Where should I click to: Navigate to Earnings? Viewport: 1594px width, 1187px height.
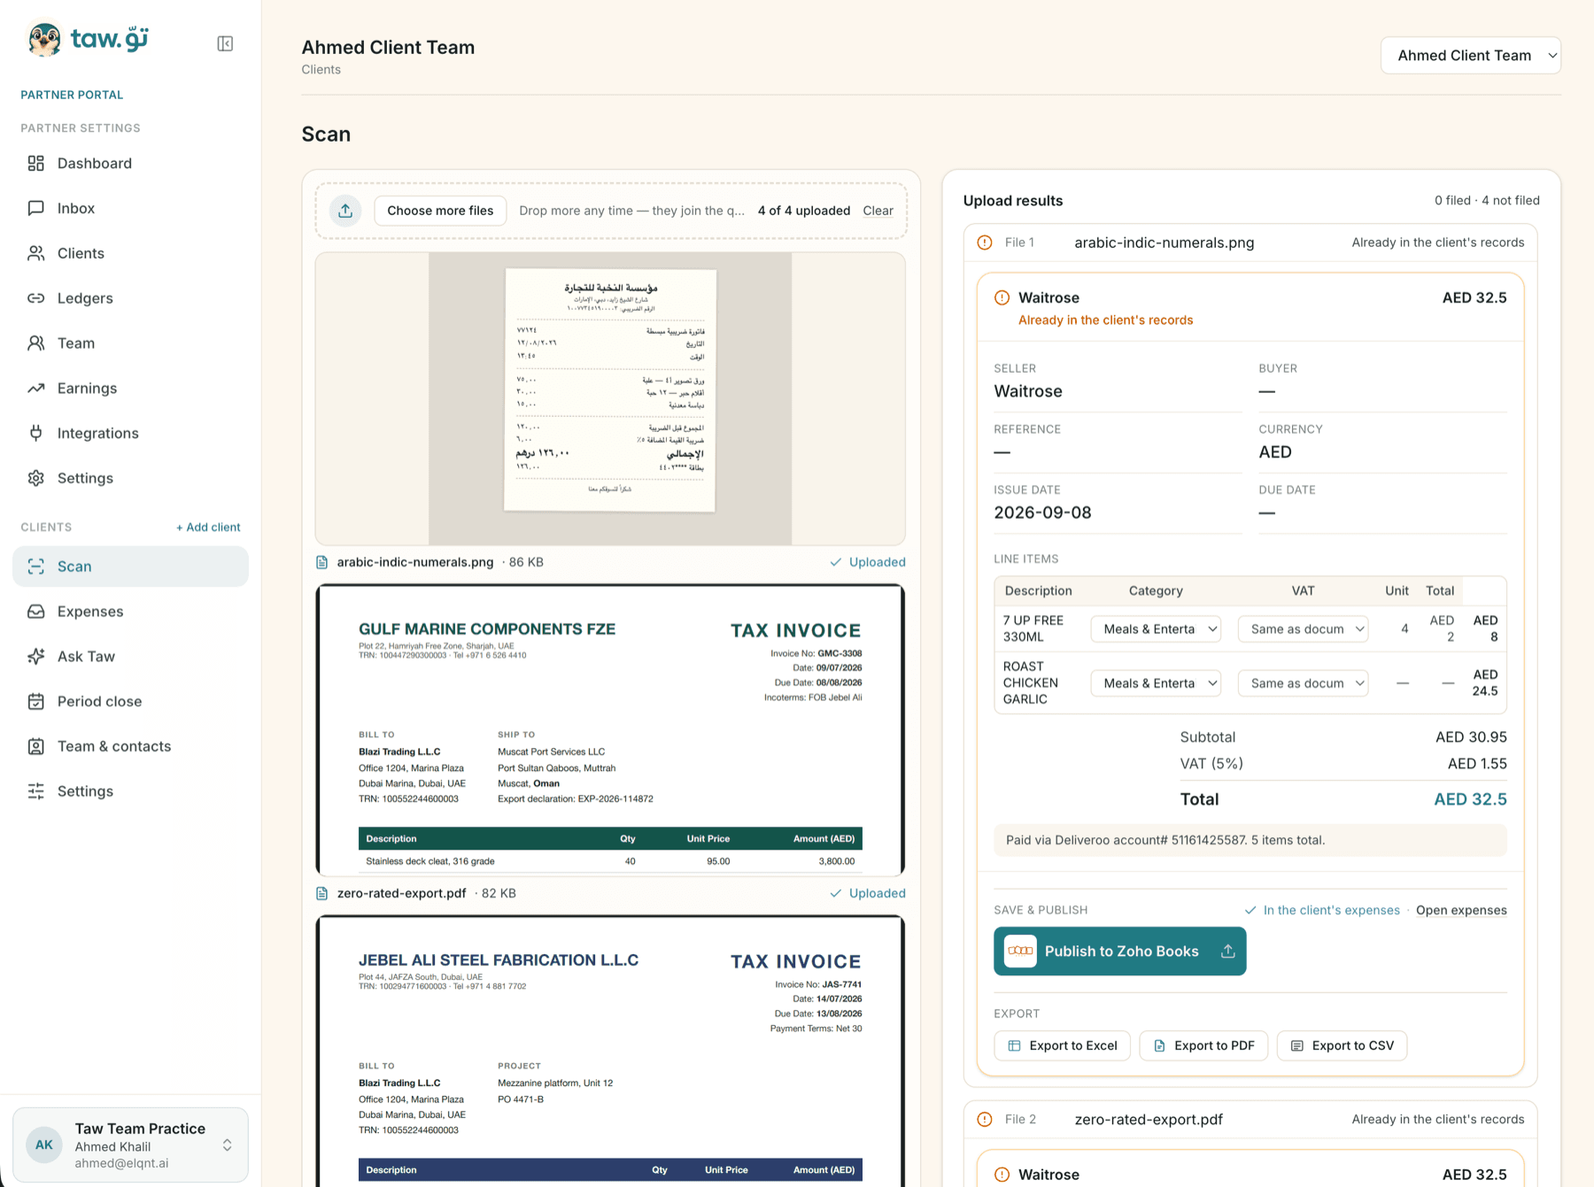click(x=130, y=389)
